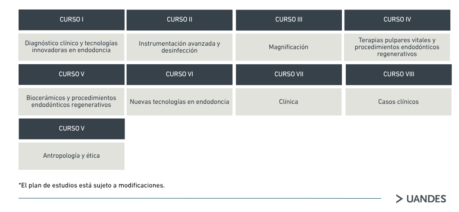
Task: Open Terapias pulpares vitales course box
Action: pyautogui.click(x=397, y=47)
